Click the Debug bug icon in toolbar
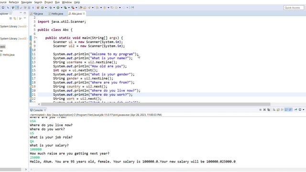Image resolution: width=306 pixels, height=172 pixels. [x=51, y=8]
